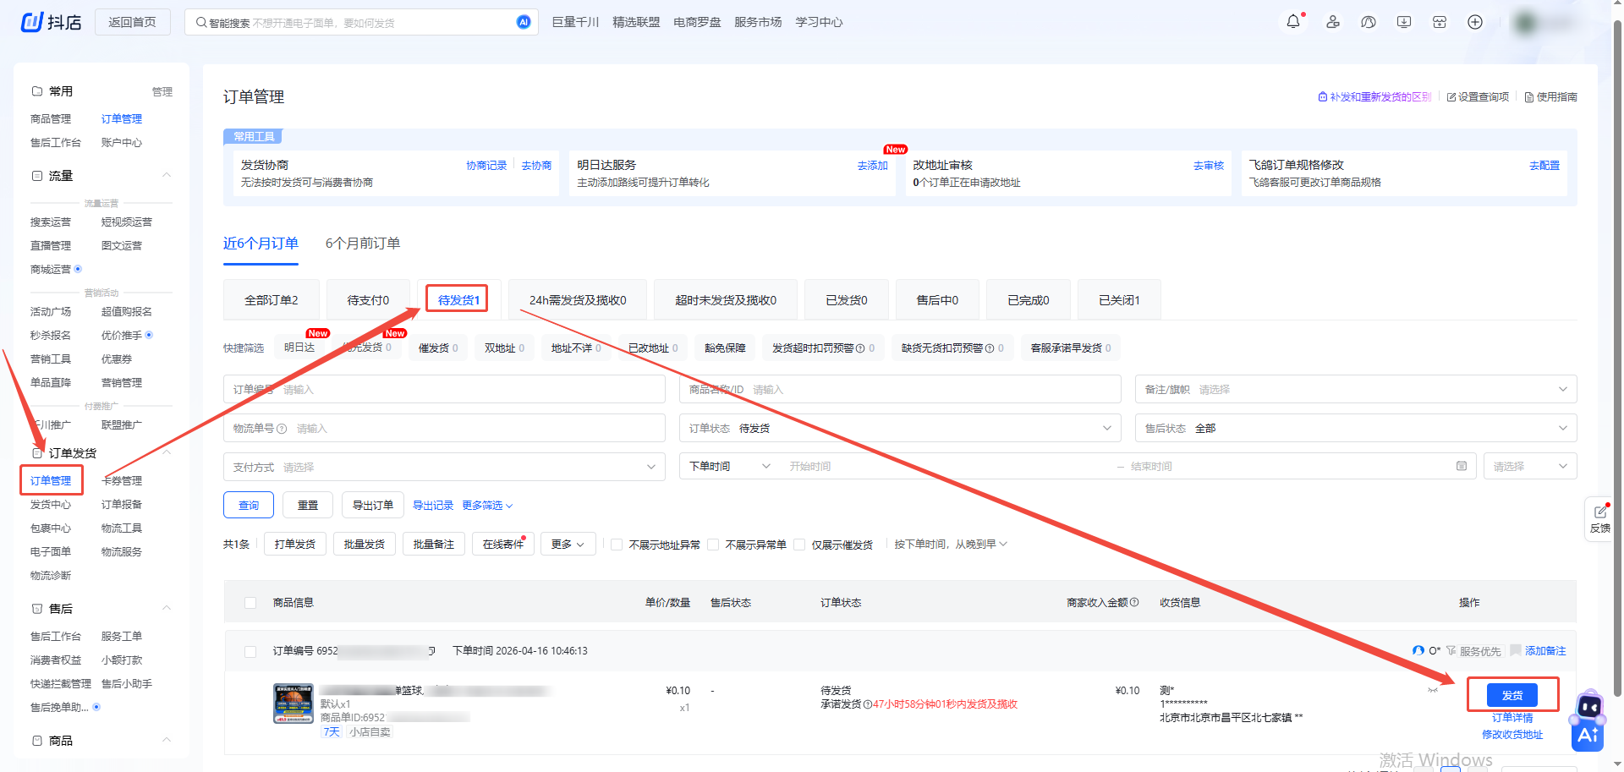Open the AI assistant robot icon
Screen dimensions: 1624x772
[1588, 721]
